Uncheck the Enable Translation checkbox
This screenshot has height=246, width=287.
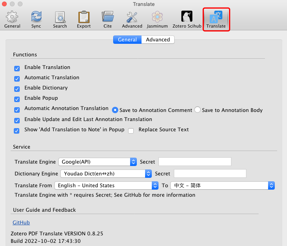click(17, 69)
